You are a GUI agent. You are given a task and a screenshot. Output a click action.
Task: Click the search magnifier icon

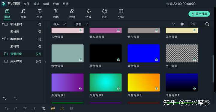tap(207, 24)
